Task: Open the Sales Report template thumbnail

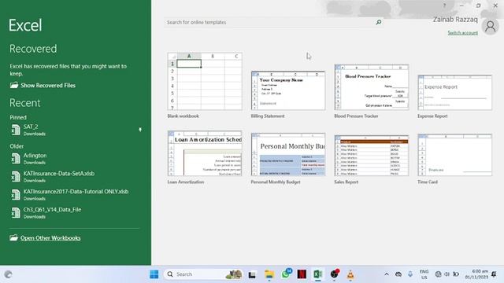Action: tap(372, 156)
